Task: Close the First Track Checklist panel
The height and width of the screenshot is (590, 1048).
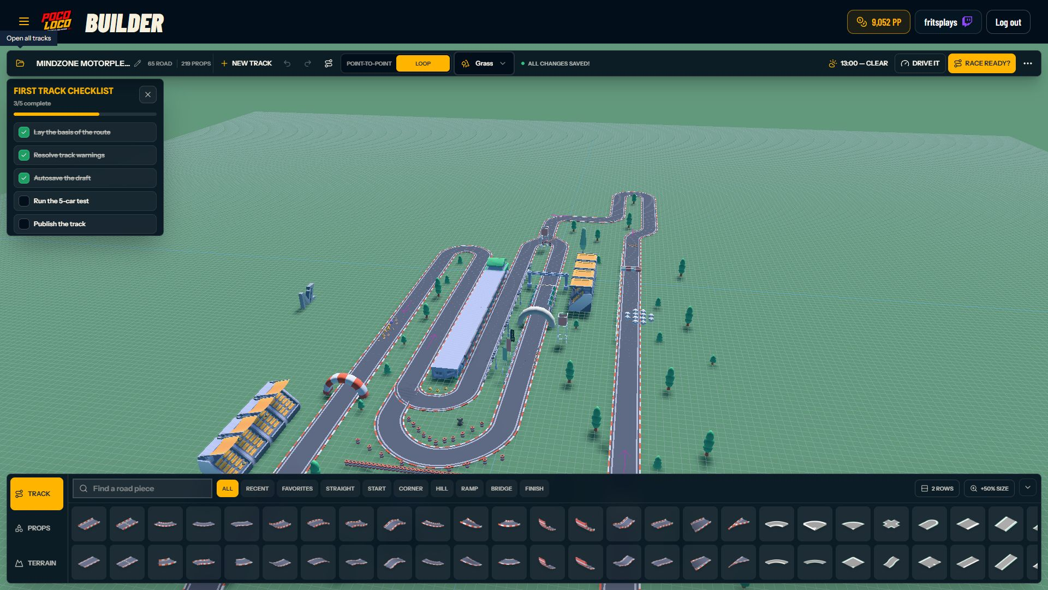Action: click(x=148, y=95)
